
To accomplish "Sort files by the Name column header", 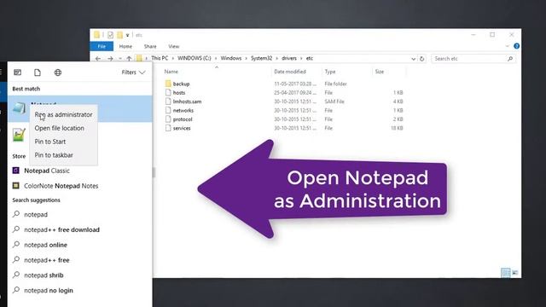I will click(x=171, y=72).
